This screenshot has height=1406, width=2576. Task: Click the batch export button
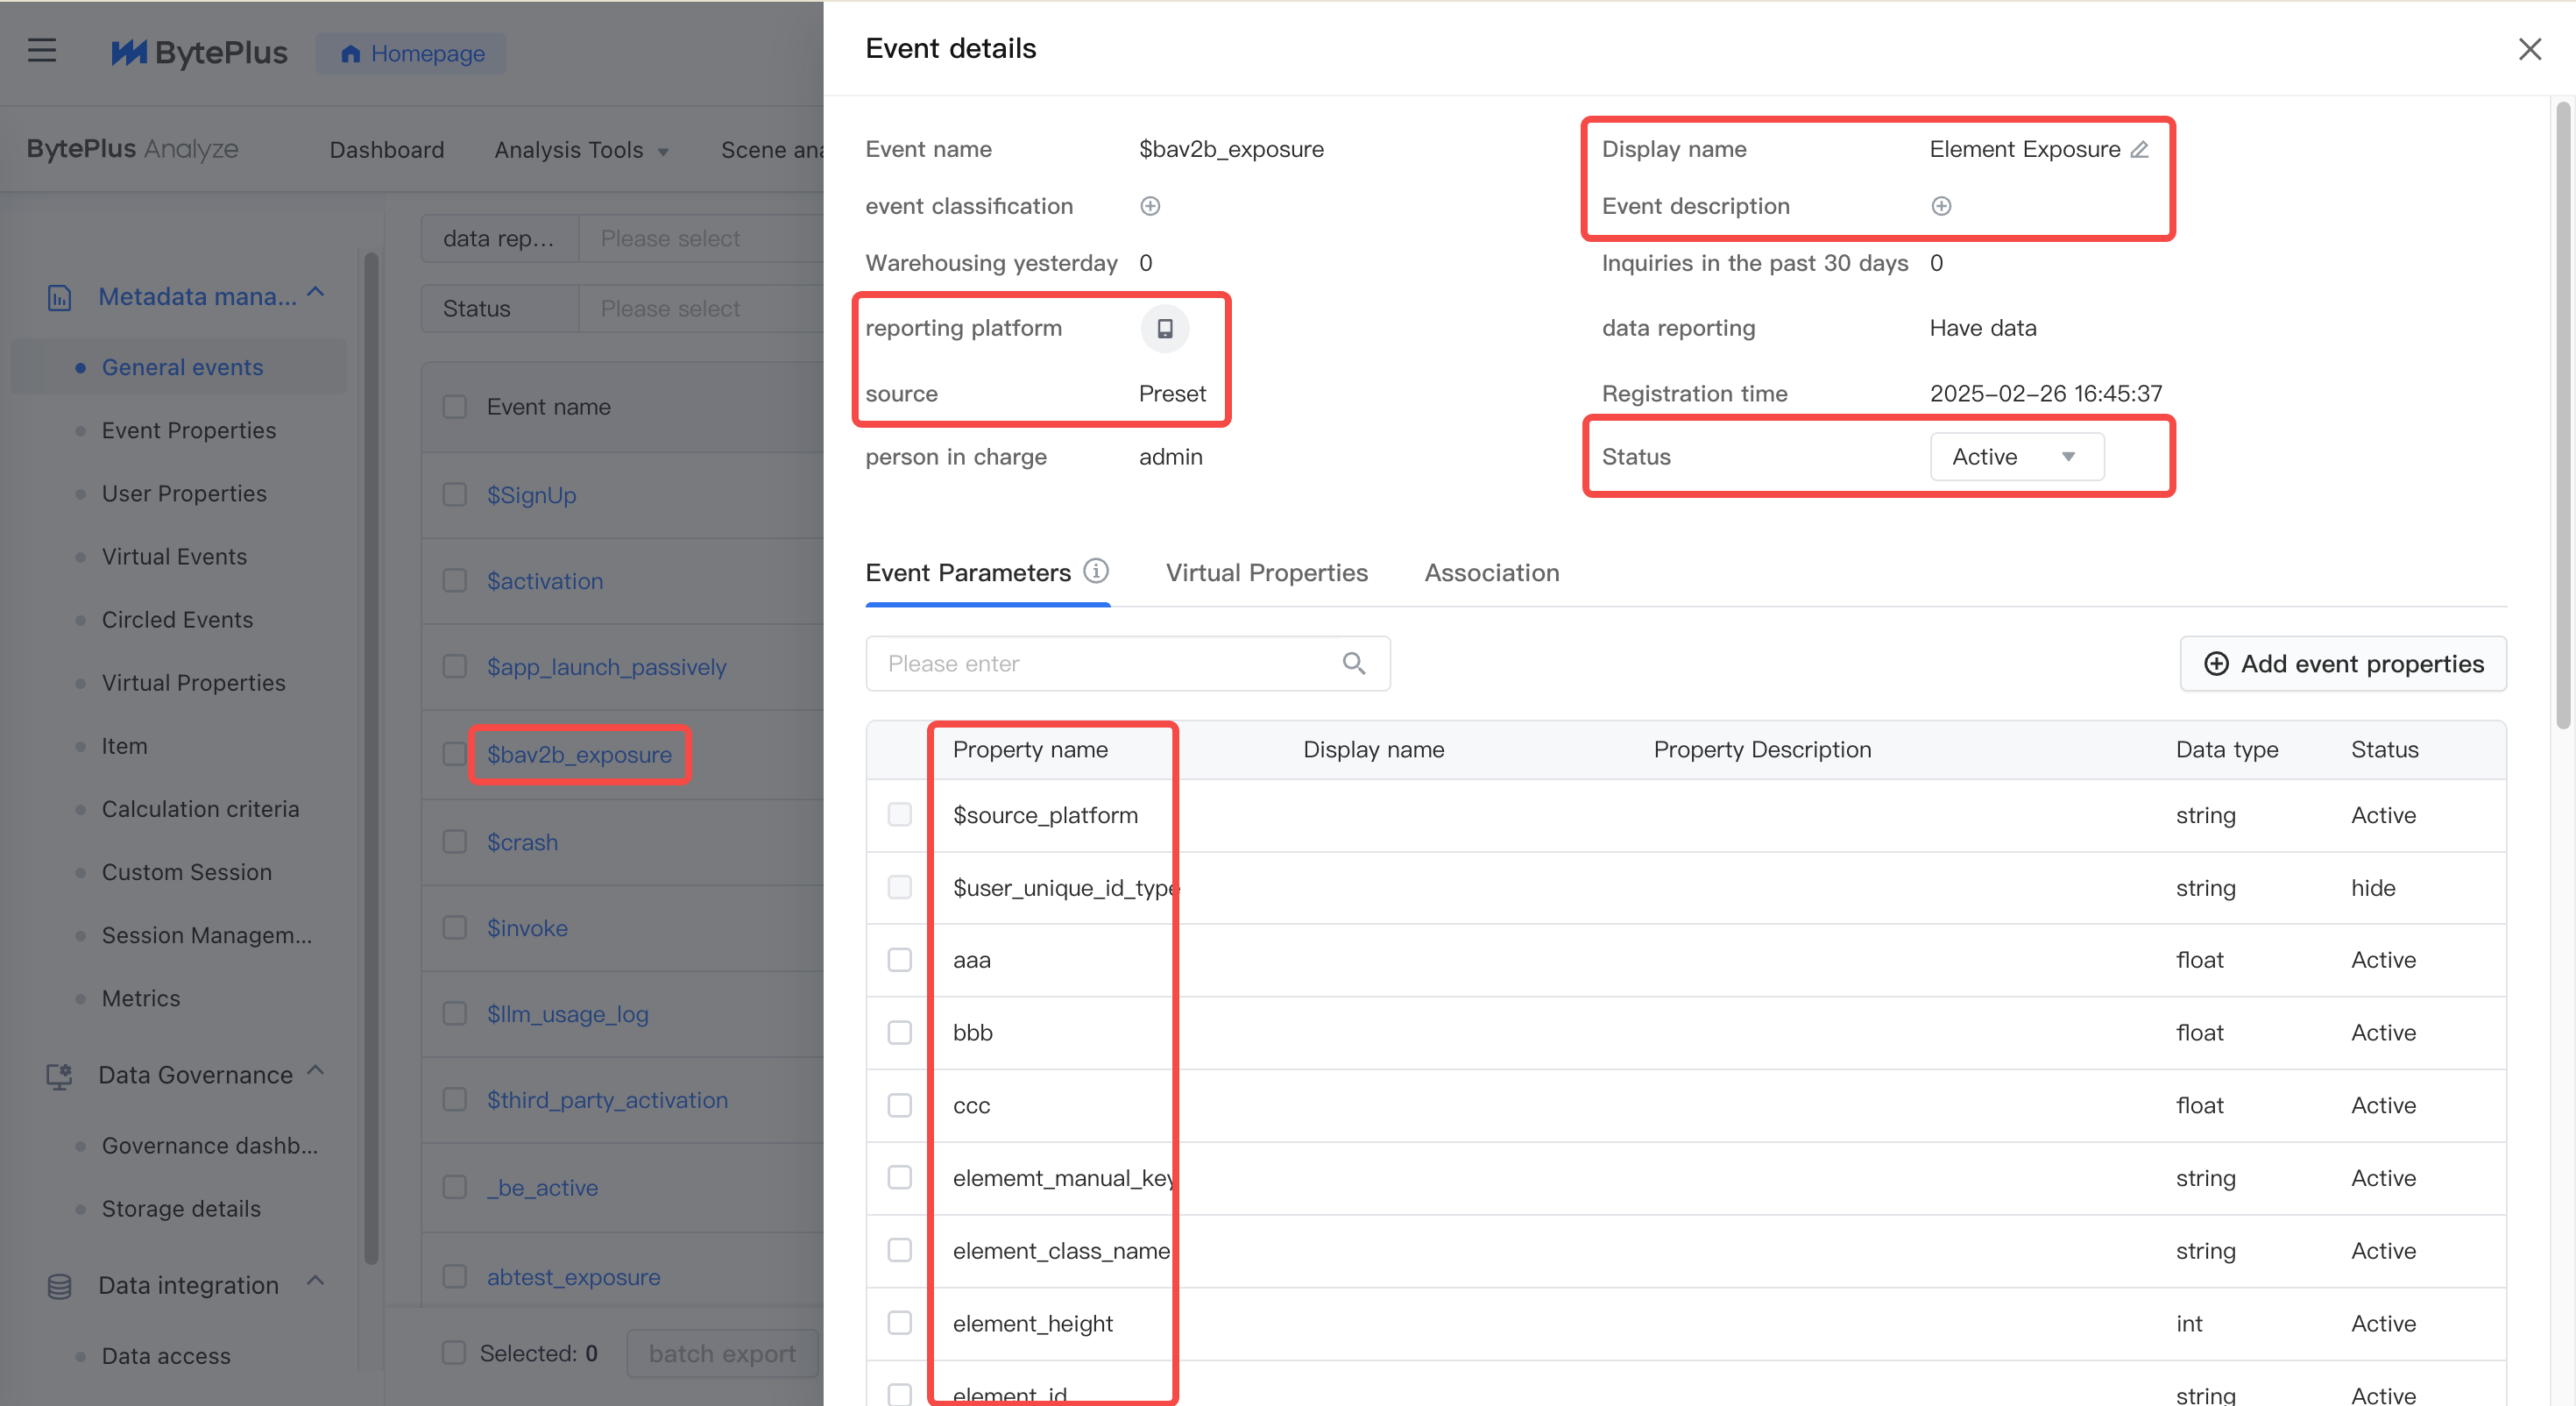(x=722, y=1354)
